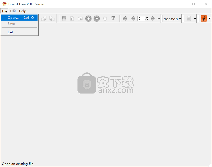
Task: Maximize the Tipard Free PDF Reader window
Action: [193, 4]
